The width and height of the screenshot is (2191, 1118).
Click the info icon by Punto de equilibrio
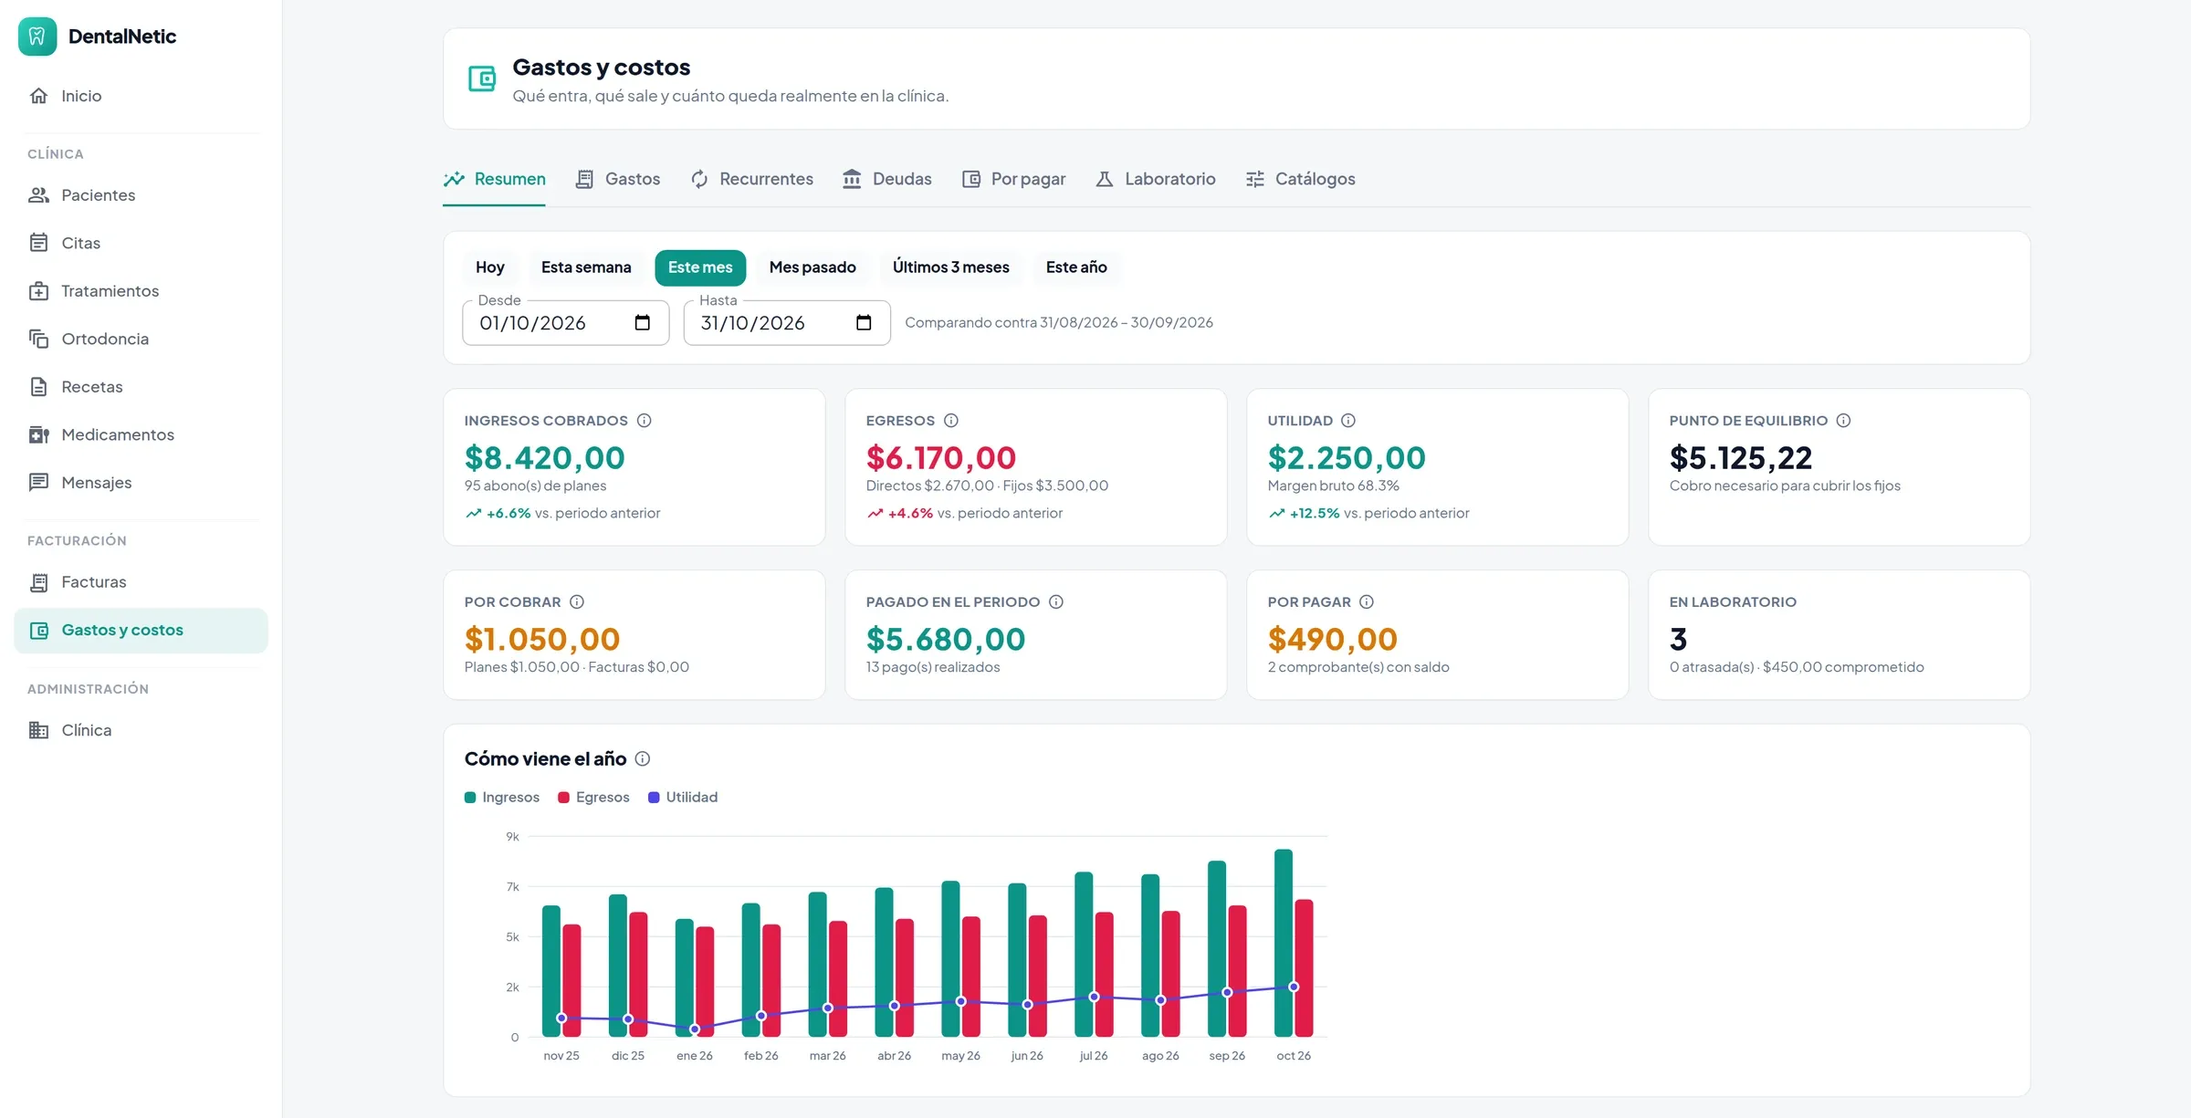coord(1843,421)
